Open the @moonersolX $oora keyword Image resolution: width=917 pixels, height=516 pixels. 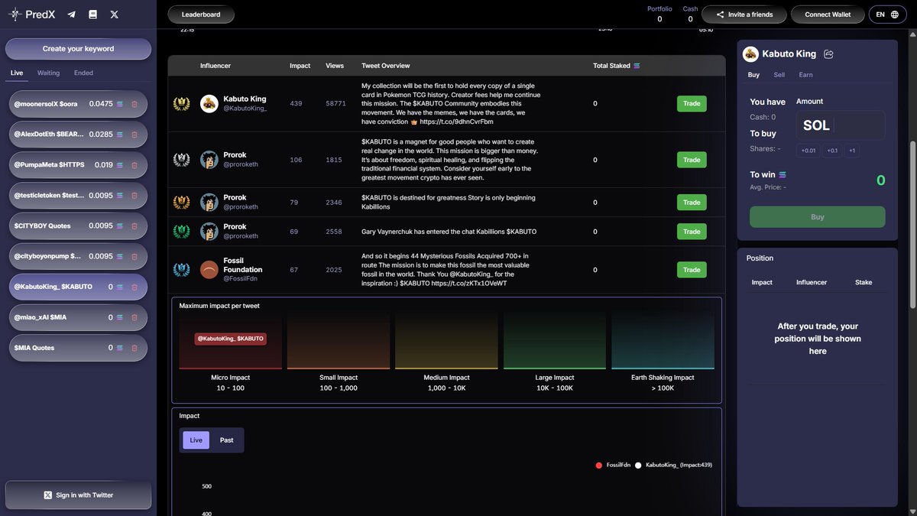click(78, 104)
